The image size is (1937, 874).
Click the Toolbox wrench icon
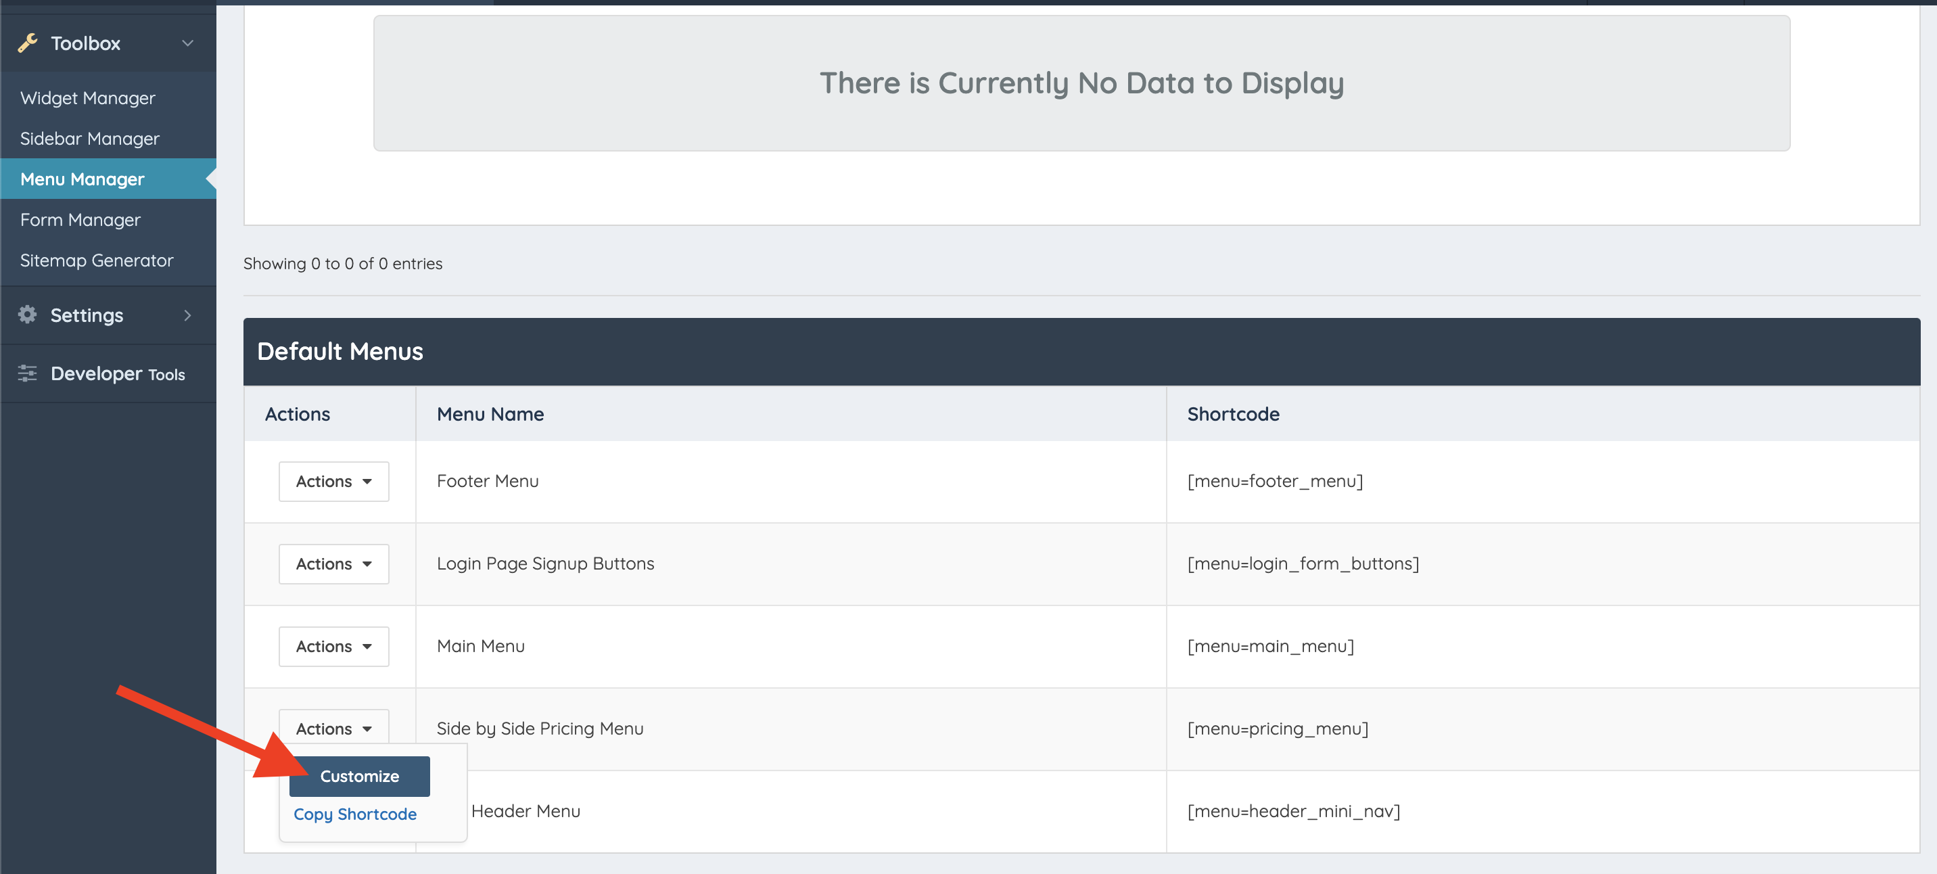point(28,43)
